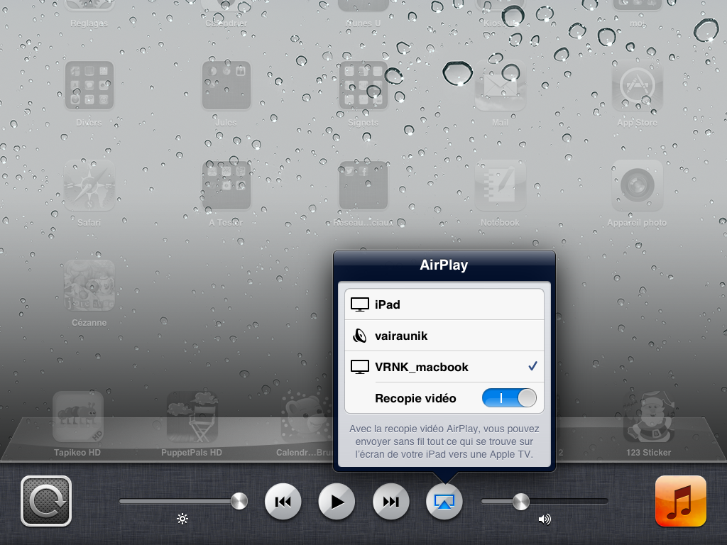
Task: Click the brightness slider knob
Action: pos(239,501)
